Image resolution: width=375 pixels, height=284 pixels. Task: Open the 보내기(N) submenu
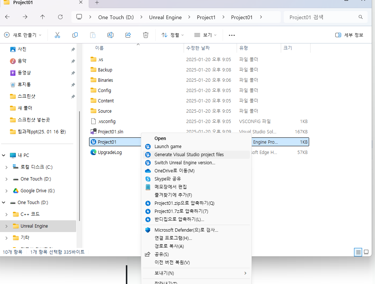tap(197, 273)
